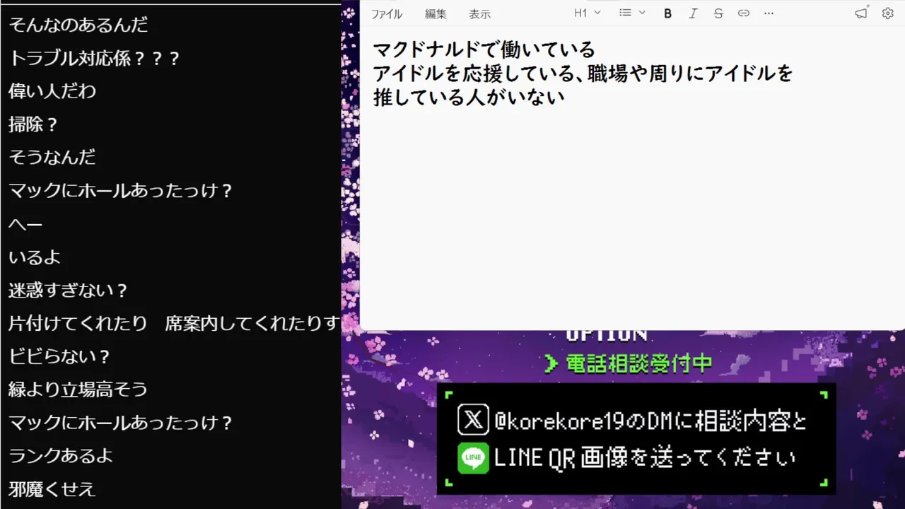Open the 表示 menu in Notepad
905x509 pixels.
click(479, 13)
